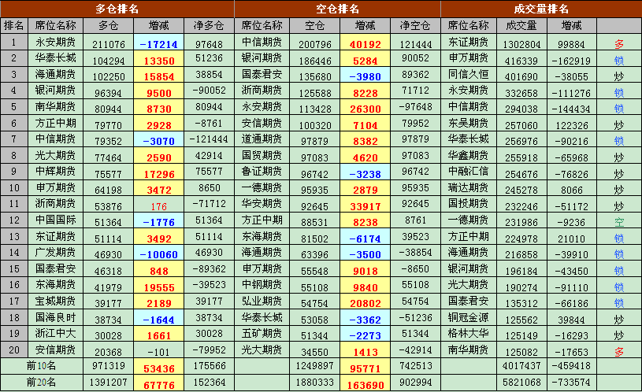This screenshot has height=392, width=642.
Task: Select 东吴期货 in volume list
Action: tap(469, 123)
